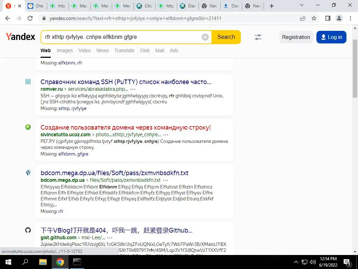Click the Log in button
Screen dimensions: 358x269
(331, 37)
